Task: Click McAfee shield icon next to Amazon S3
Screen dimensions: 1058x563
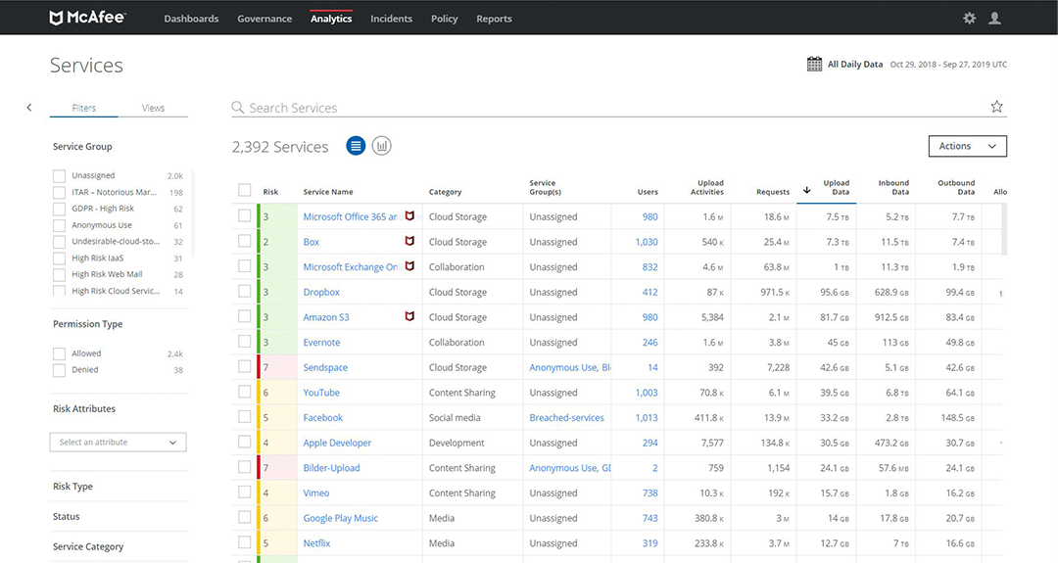Action: pyautogui.click(x=409, y=316)
